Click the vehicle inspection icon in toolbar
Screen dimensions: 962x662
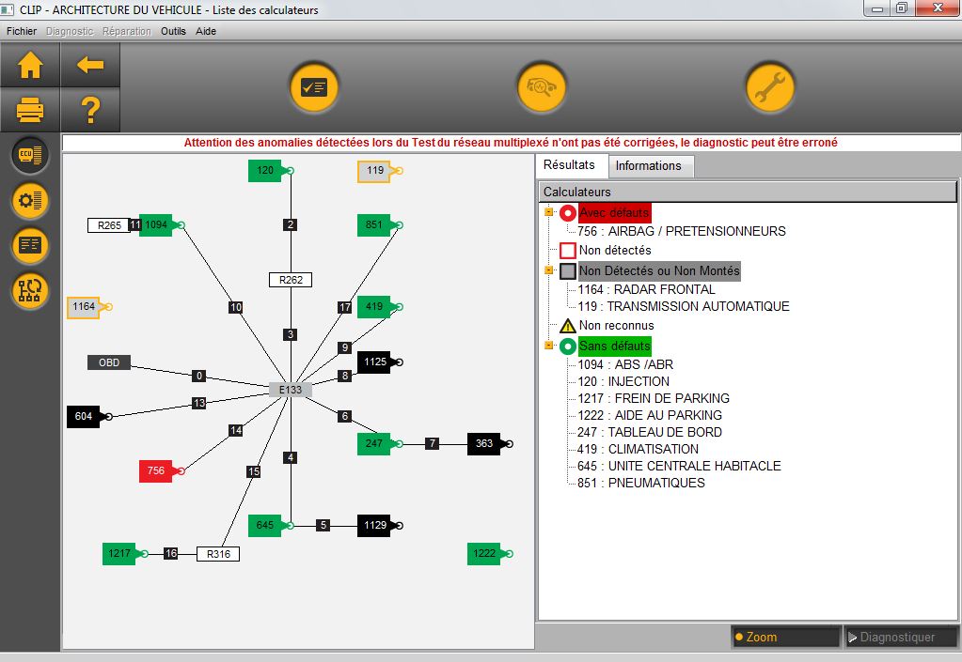(542, 87)
